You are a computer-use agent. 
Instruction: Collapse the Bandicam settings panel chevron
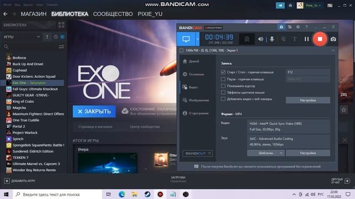pos(333,50)
